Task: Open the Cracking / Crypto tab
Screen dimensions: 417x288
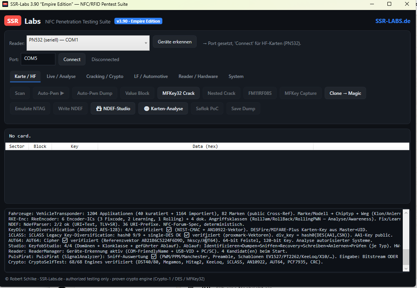Action: tap(105, 76)
